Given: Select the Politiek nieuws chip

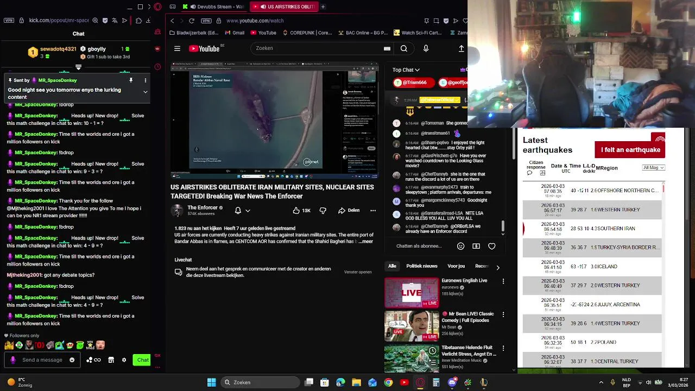Looking at the screenshot, I should click(422, 266).
